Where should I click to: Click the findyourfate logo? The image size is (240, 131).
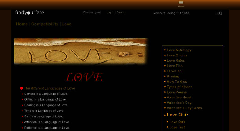[x=30, y=13]
